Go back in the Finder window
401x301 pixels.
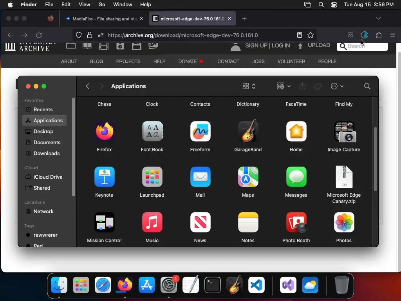(x=87, y=86)
